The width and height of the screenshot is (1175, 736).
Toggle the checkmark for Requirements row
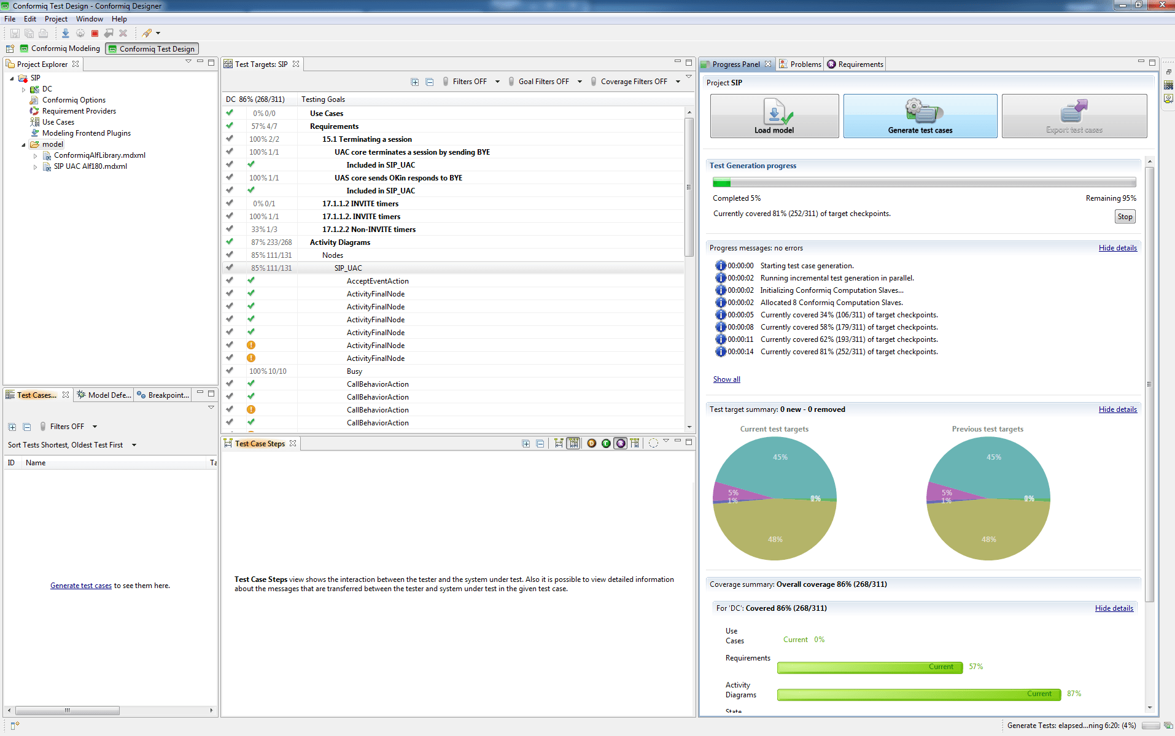pos(230,126)
